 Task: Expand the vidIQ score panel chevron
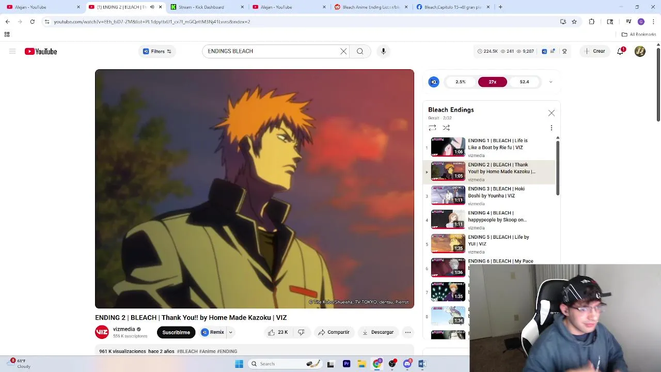coord(550,82)
